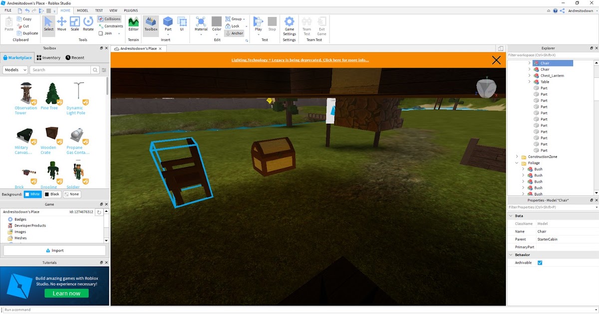This screenshot has height=314, width=599.
Task: Switch to the VIEW ribbon tab
Action: (113, 10)
